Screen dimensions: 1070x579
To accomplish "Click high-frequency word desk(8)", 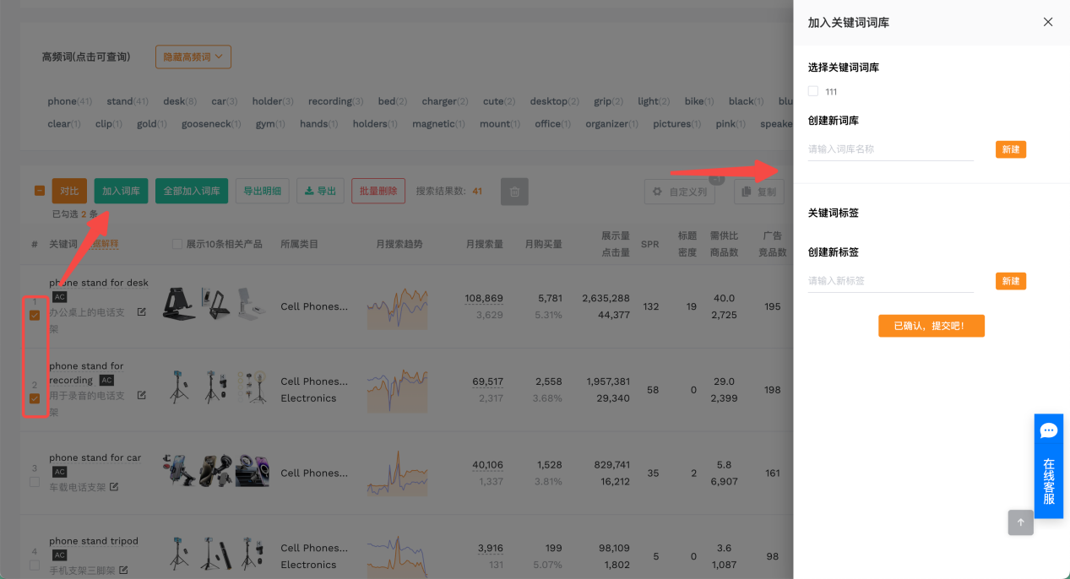I will click(180, 101).
